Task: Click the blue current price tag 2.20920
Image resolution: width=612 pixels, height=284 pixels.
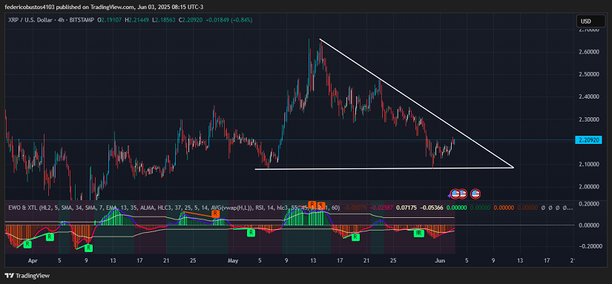Action: [x=589, y=139]
